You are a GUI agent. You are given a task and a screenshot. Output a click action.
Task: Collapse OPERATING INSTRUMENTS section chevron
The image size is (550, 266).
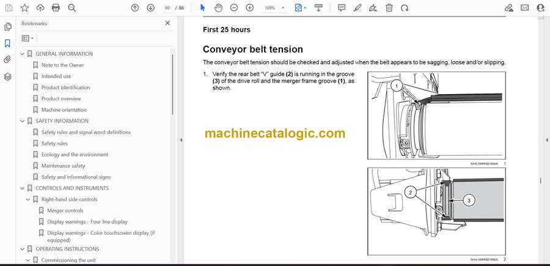click(23, 249)
